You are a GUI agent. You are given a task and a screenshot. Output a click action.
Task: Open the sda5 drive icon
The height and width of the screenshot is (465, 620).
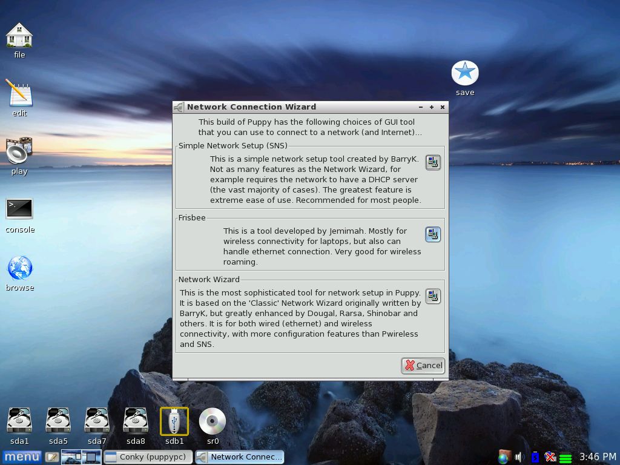[58, 421]
